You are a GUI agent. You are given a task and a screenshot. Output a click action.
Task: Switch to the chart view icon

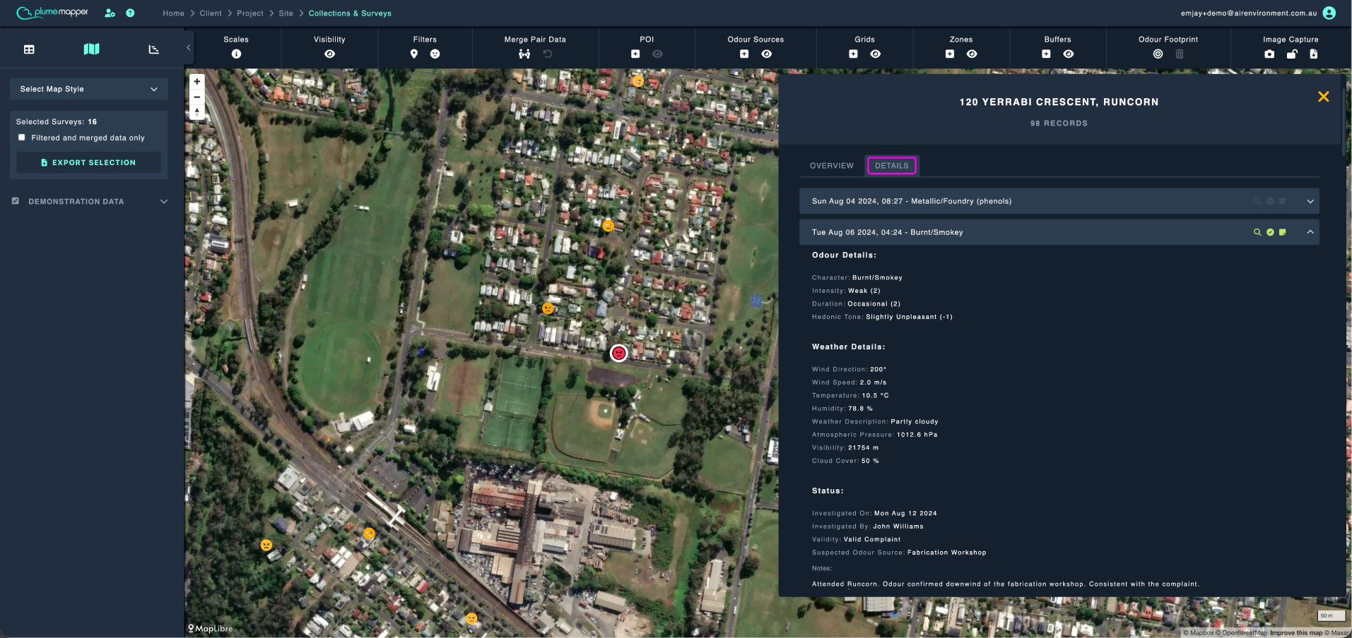point(153,49)
